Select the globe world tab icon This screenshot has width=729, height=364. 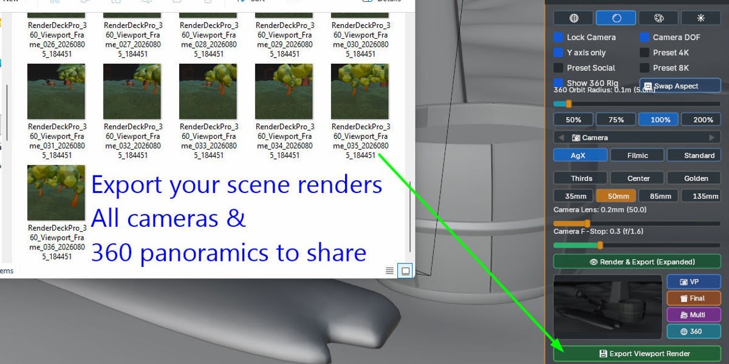573,18
